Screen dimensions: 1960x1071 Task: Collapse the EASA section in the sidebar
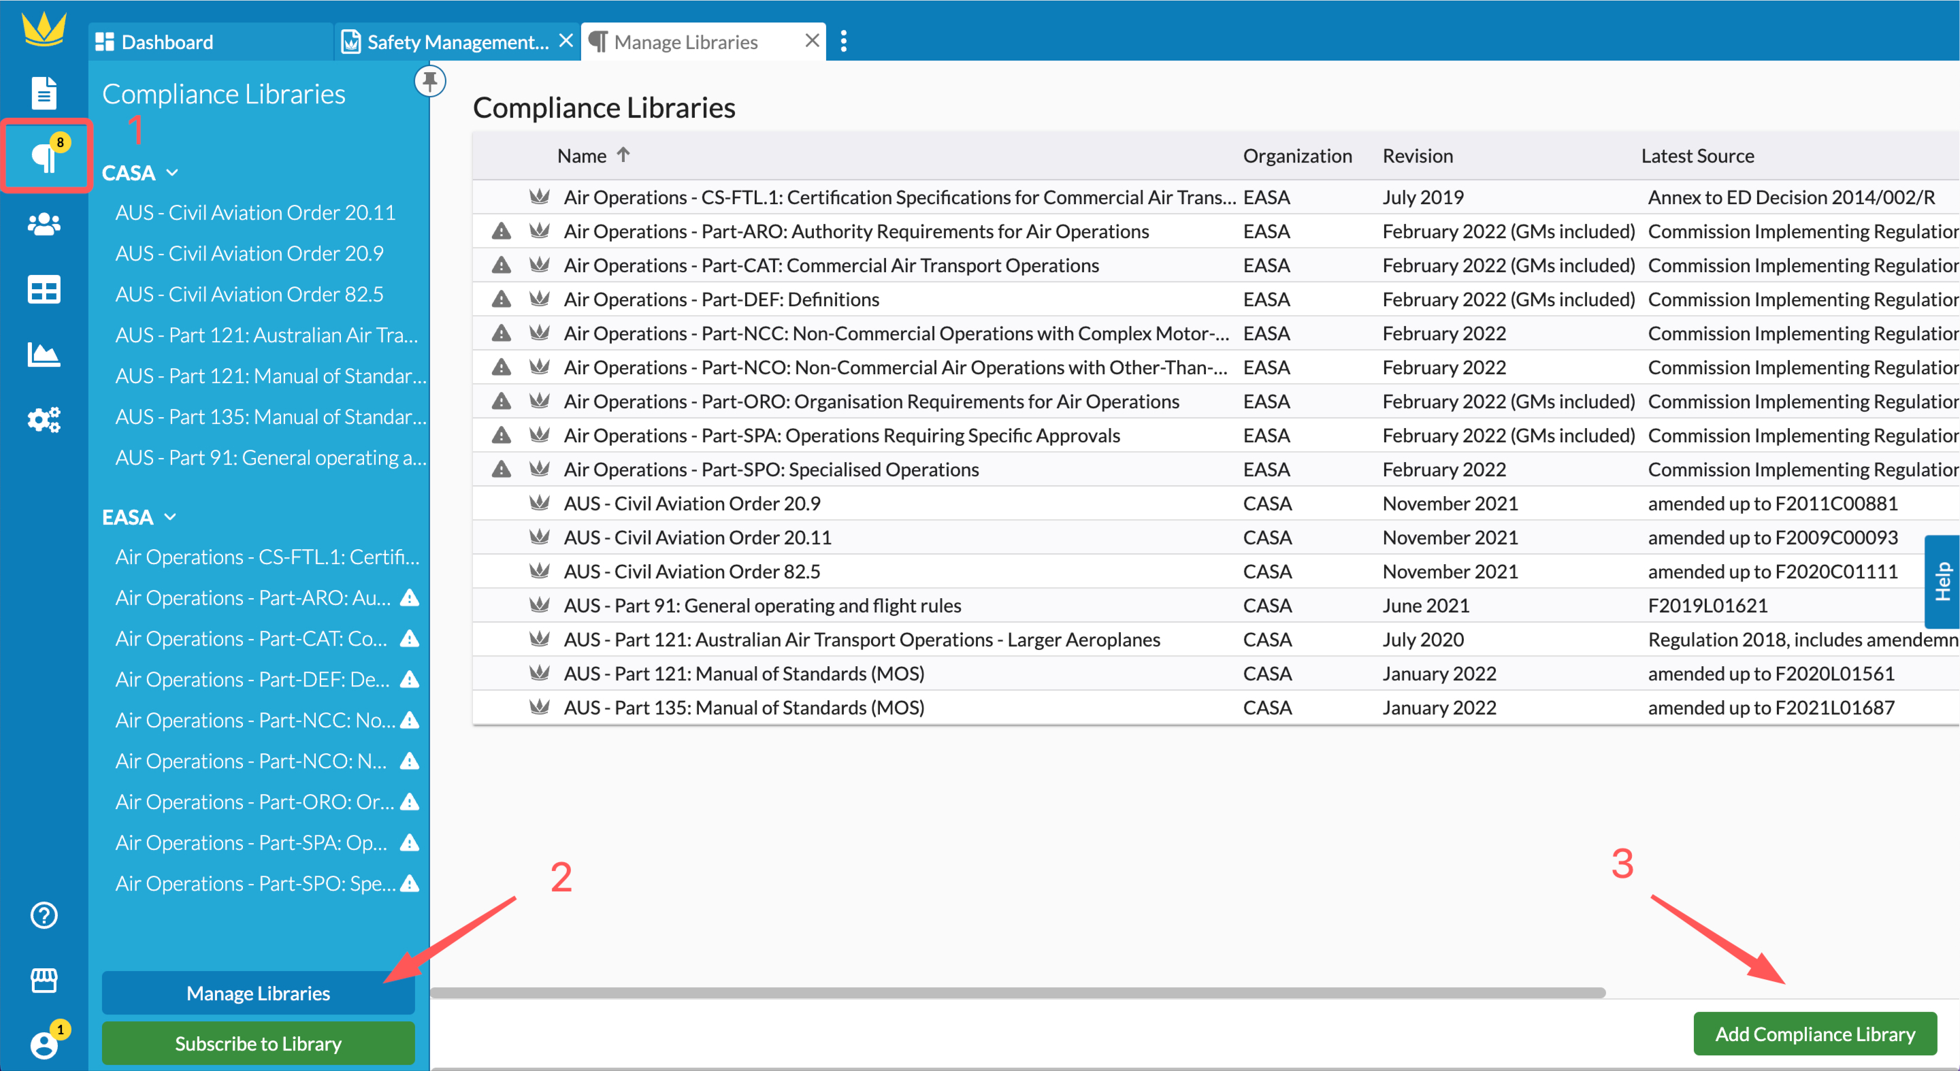point(169,516)
